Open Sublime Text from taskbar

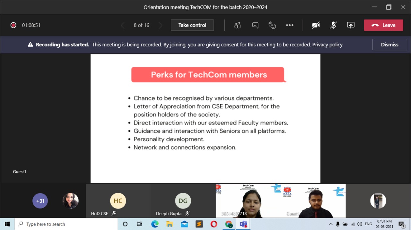(x=199, y=224)
